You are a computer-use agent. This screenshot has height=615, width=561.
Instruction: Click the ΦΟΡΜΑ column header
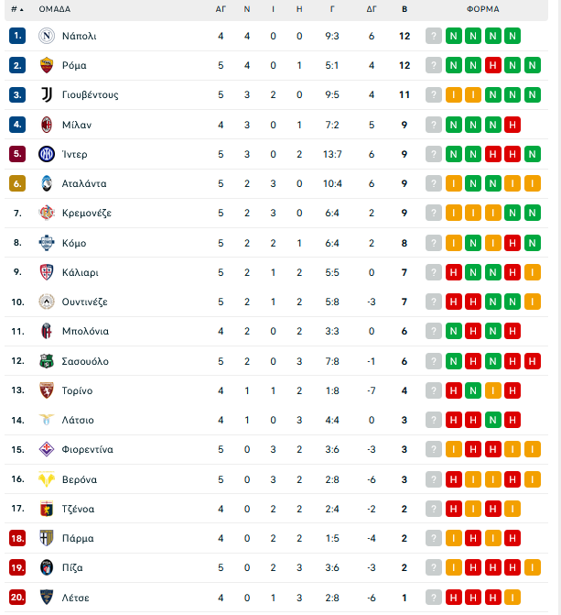pyautogui.click(x=483, y=9)
